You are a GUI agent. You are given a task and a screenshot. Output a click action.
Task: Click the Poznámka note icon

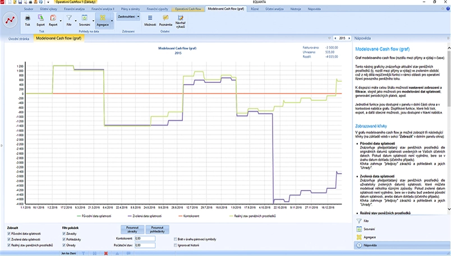(x=165, y=18)
